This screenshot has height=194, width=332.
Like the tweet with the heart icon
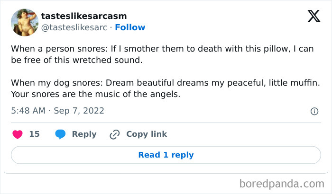[x=18, y=134]
